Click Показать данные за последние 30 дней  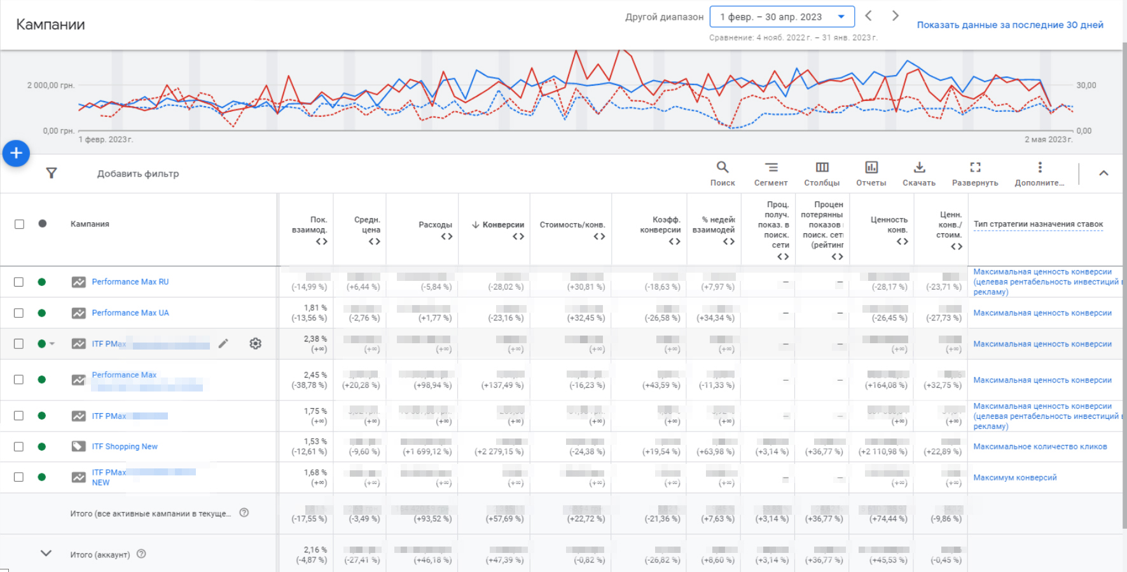point(1009,25)
